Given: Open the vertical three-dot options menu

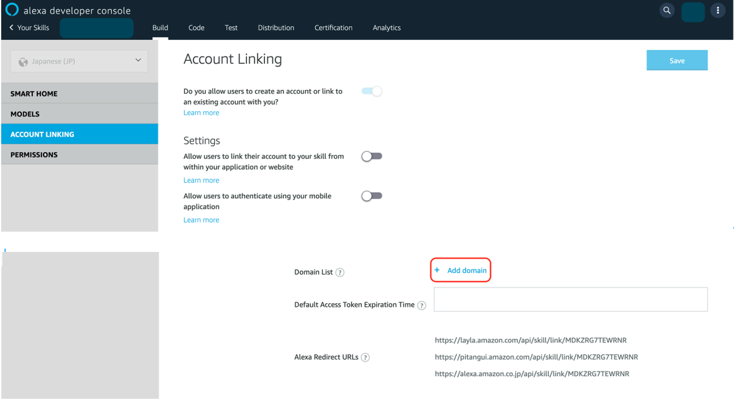Looking at the screenshot, I should pyautogui.click(x=717, y=11).
